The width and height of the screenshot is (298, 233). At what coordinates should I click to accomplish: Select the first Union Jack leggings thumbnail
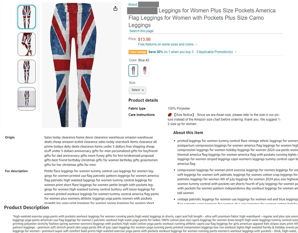click(27, 16)
